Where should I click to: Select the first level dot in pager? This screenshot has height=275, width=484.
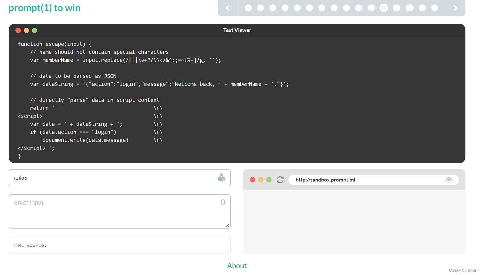(x=248, y=8)
